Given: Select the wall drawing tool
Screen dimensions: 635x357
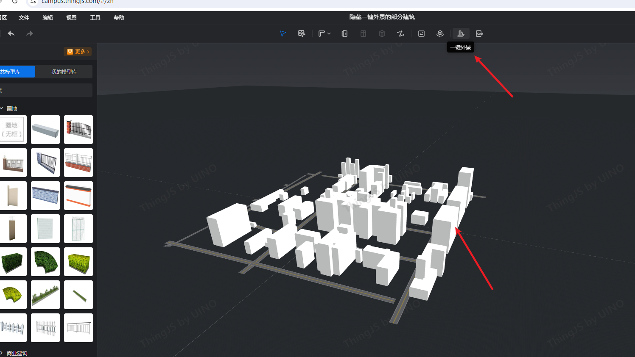Looking at the screenshot, I should pos(322,33).
